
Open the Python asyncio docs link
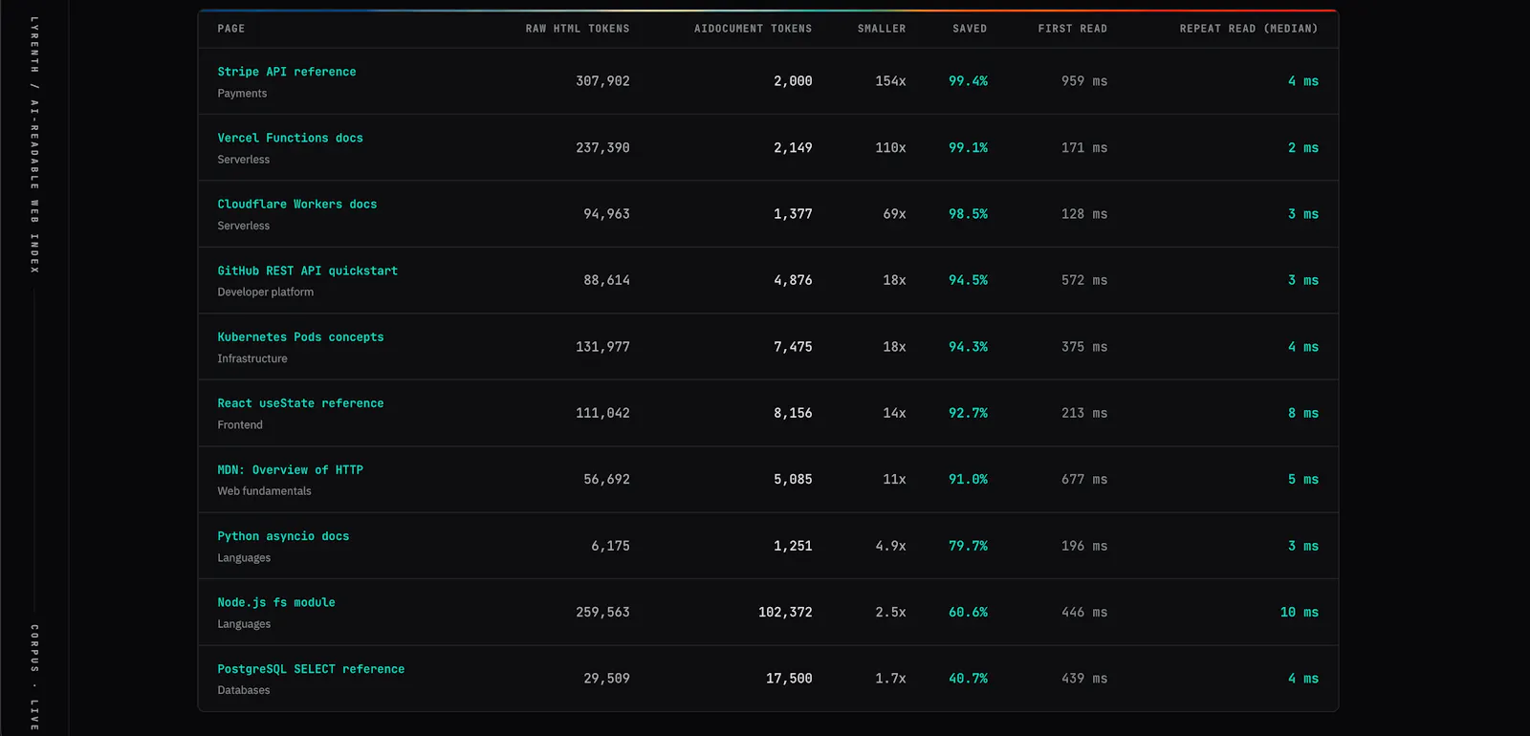pyautogui.click(x=283, y=536)
